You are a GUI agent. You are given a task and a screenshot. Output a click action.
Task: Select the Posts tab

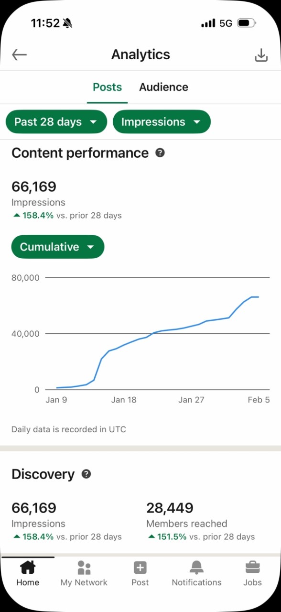coord(107,87)
